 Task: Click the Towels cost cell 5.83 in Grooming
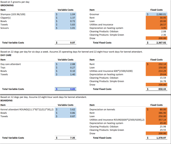[x=65, y=24]
